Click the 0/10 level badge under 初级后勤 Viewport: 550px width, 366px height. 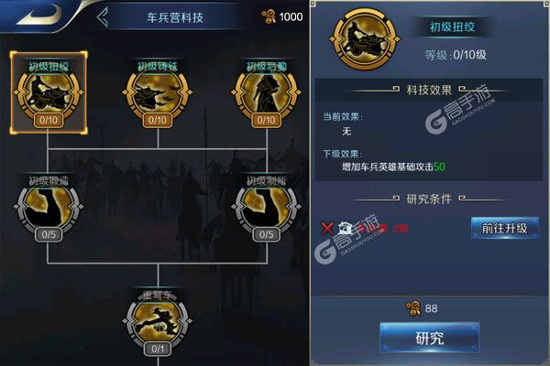coord(266,120)
